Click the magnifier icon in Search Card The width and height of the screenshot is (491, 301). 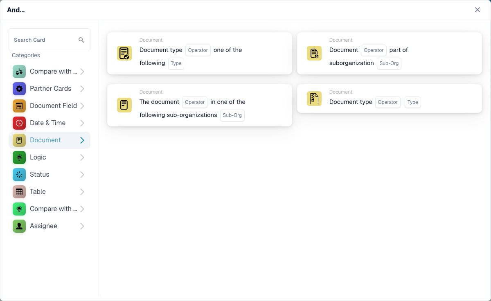point(81,40)
